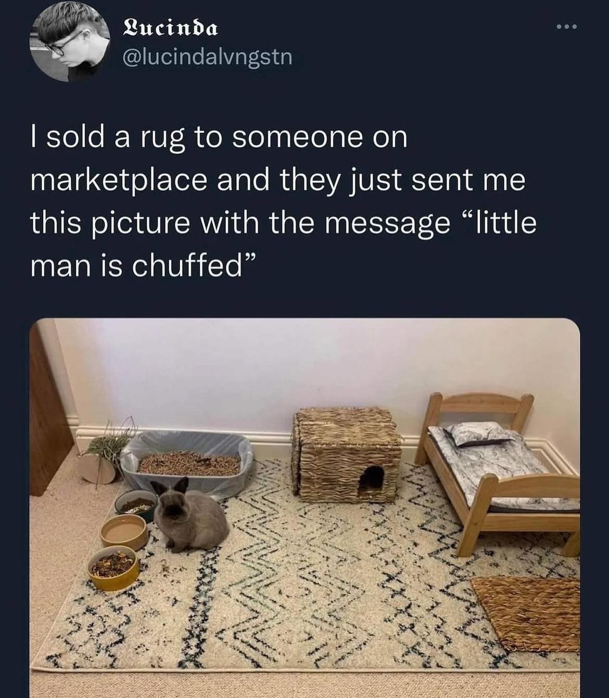Click the wicker hideaway house
Viewport: 609px width, 698px height.
coord(347,455)
